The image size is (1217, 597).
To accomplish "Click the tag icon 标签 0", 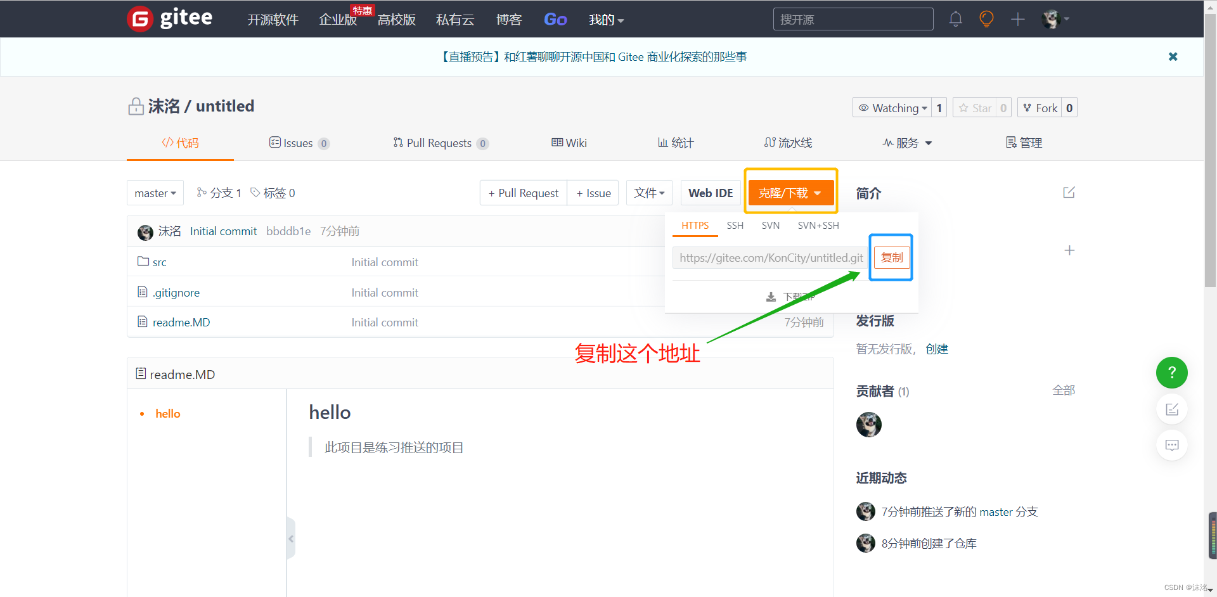I will pyautogui.click(x=255, y=192).
